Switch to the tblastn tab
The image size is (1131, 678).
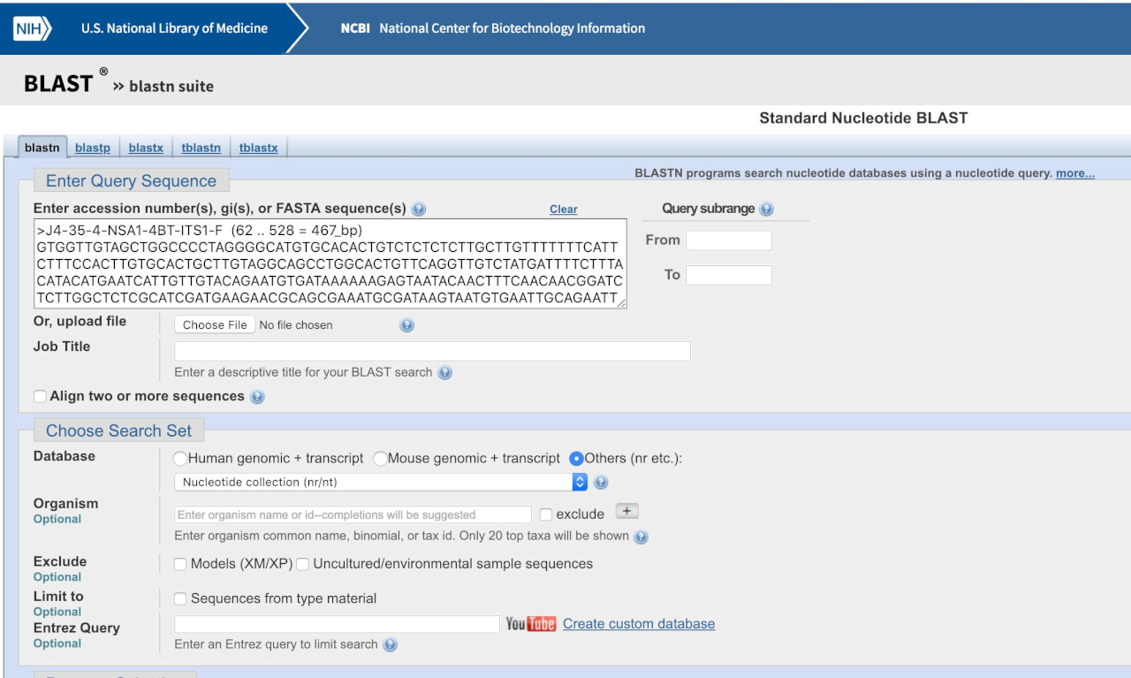(x=201, y=148)
